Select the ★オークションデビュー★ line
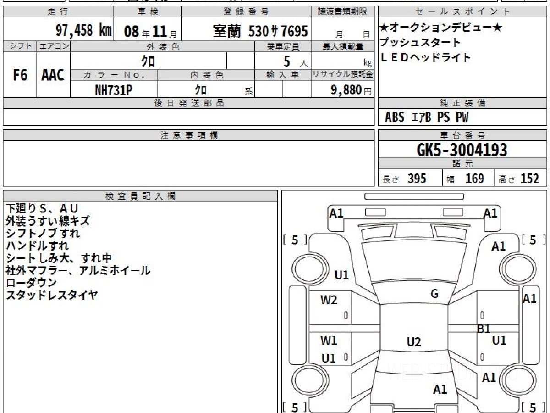The image size is (550, 413). (x=440, y=28)
